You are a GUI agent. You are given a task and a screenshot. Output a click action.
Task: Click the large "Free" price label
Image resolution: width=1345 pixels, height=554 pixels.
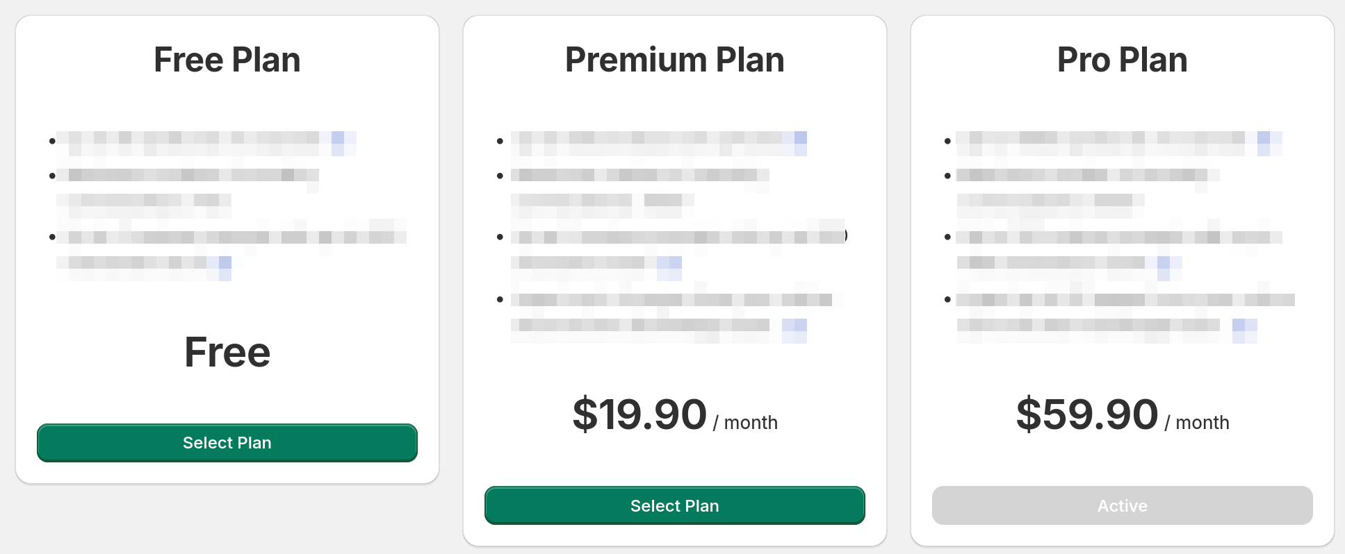click(x=227, y=352)
